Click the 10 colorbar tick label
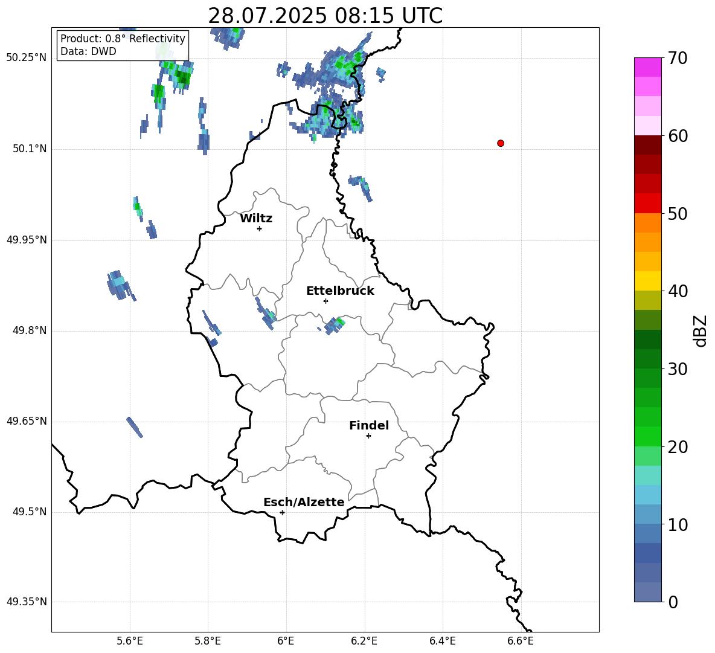Image resolution: width=715 pixels, height=653 pixels. 678,524
